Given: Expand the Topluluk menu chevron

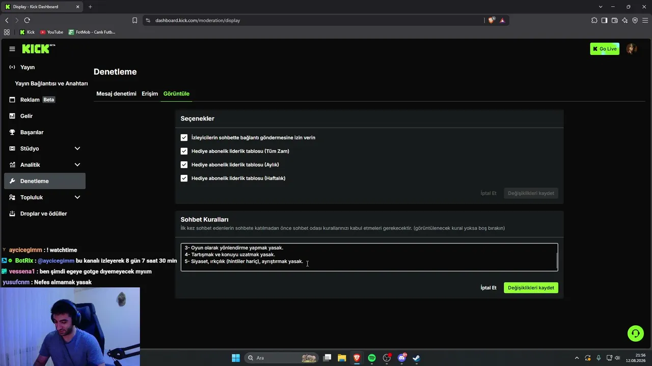Looking at the screenshot, I should click(77, 197).
